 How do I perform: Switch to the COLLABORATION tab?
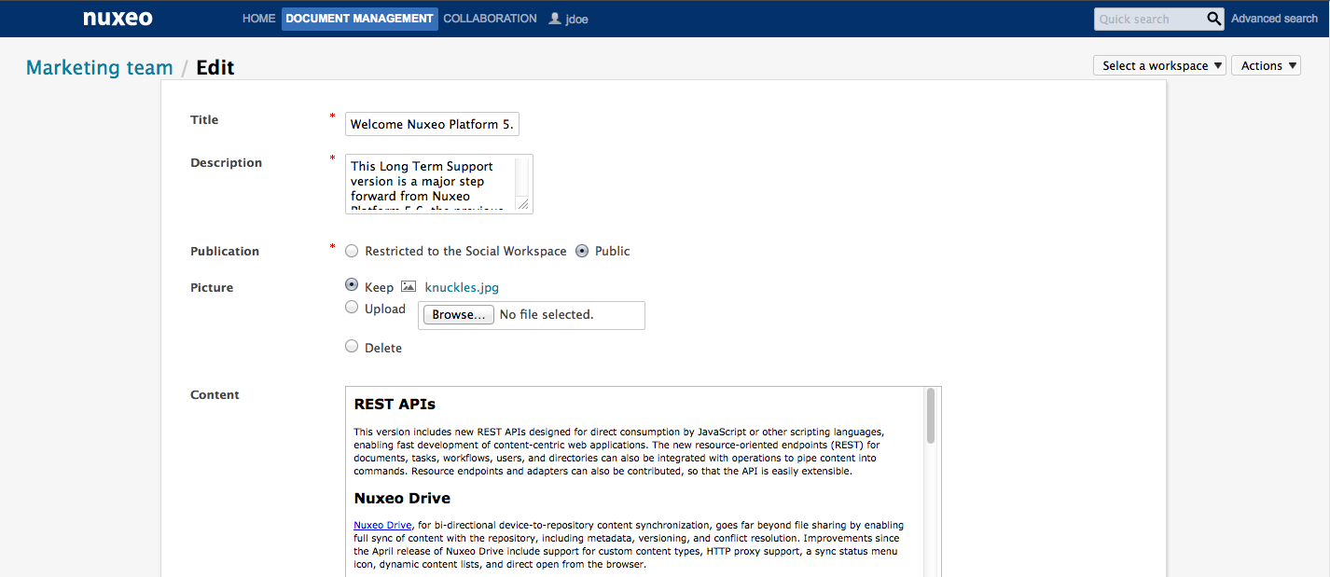pos(491,19)
